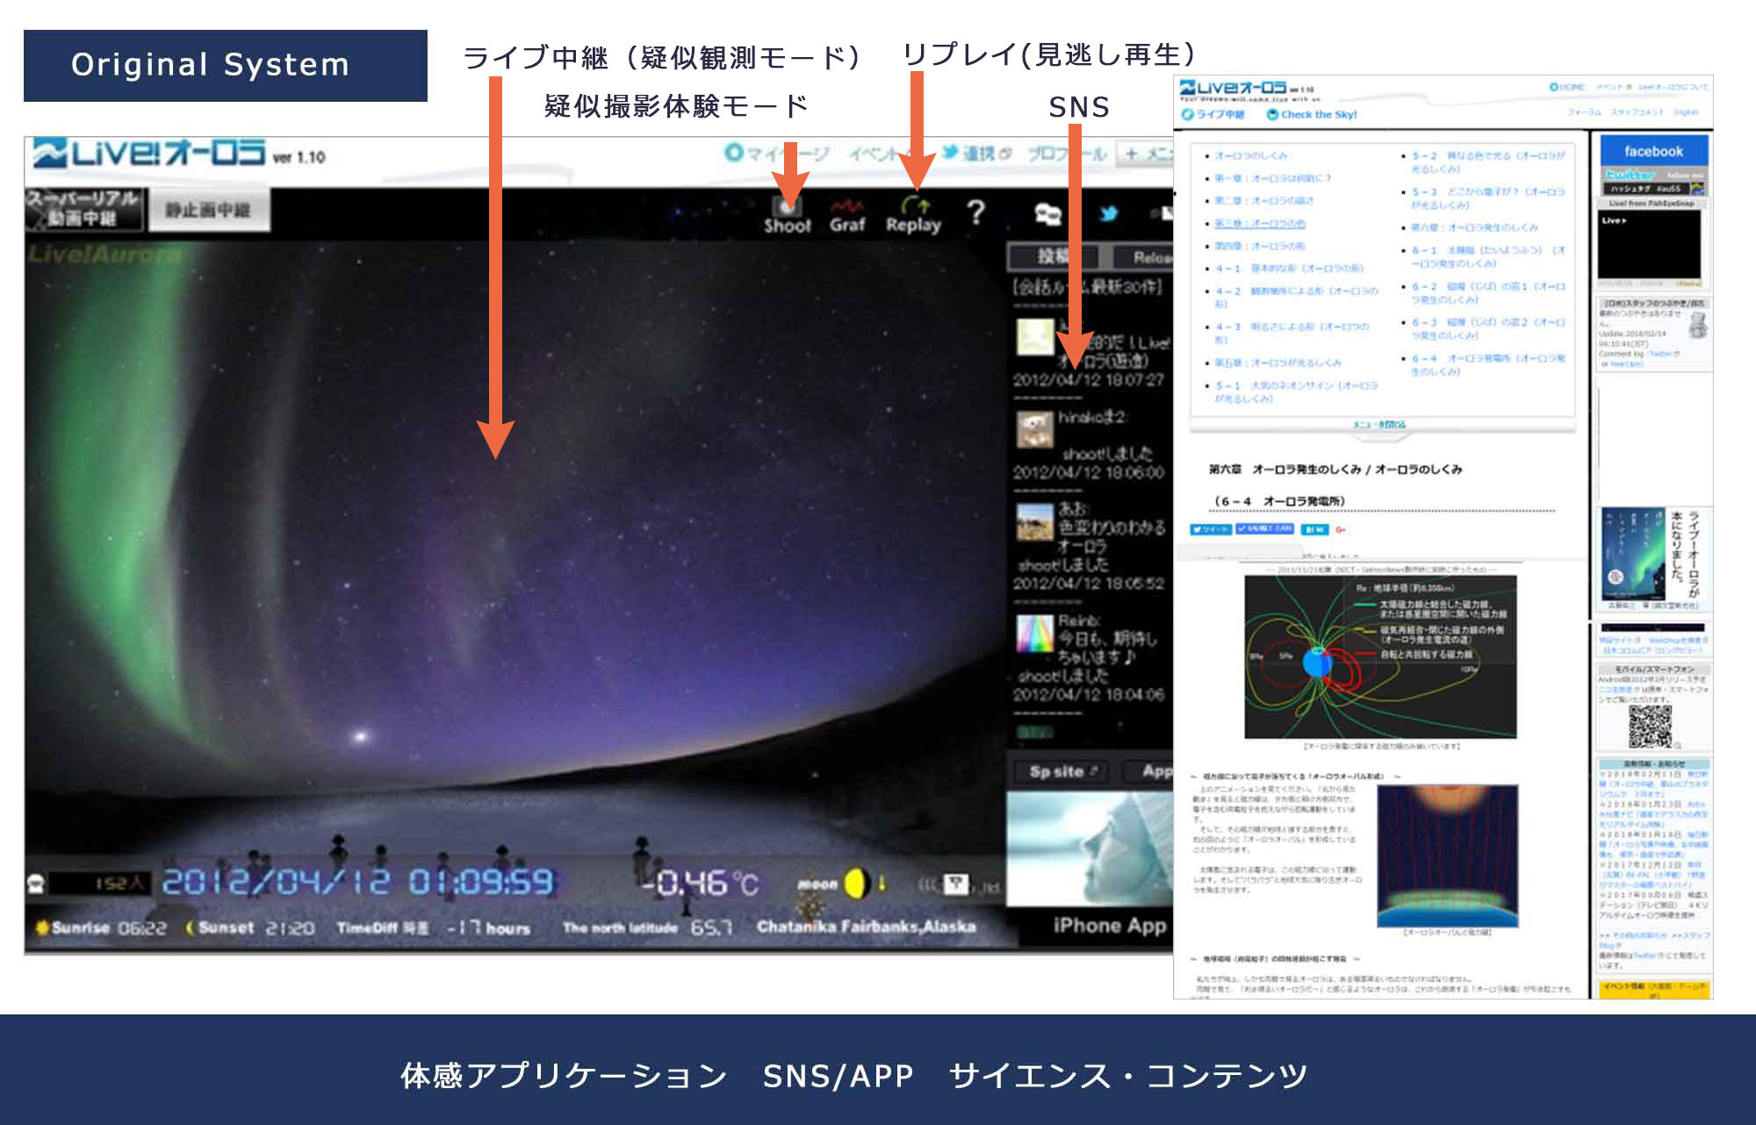Screen dimensions: 1756x1125
Task: Open link 4-1 基本的な形
Action: tap(1289, 269)
